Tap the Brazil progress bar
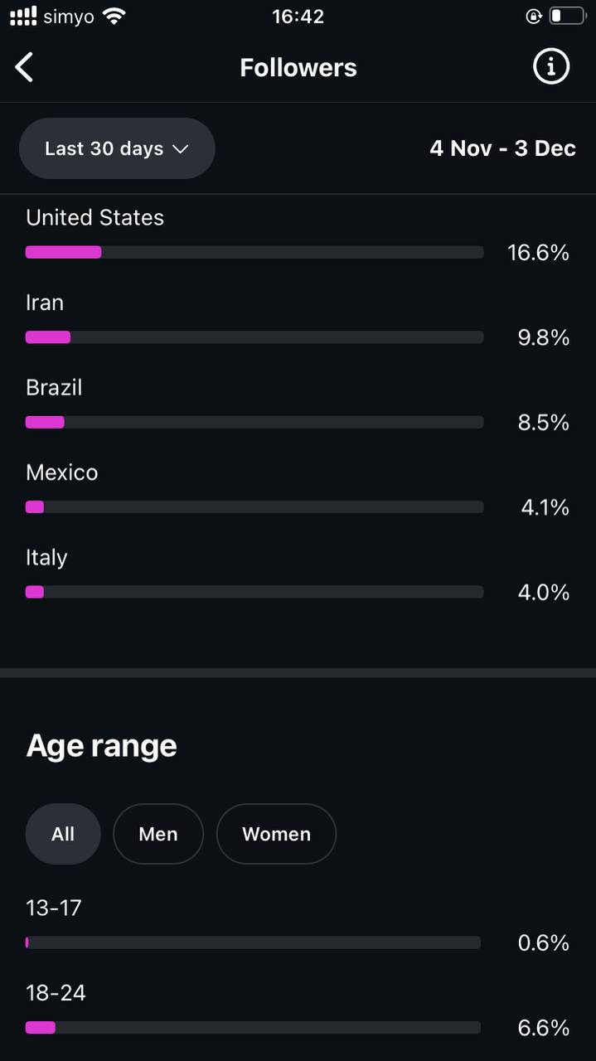 pos(254,422)
